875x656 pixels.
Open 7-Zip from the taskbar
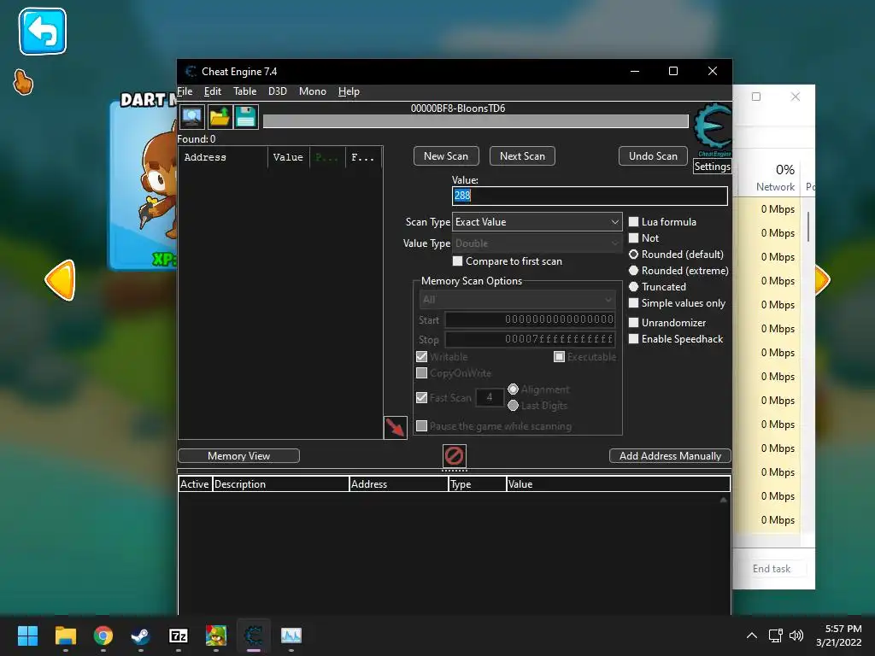[x=178, y=635]
